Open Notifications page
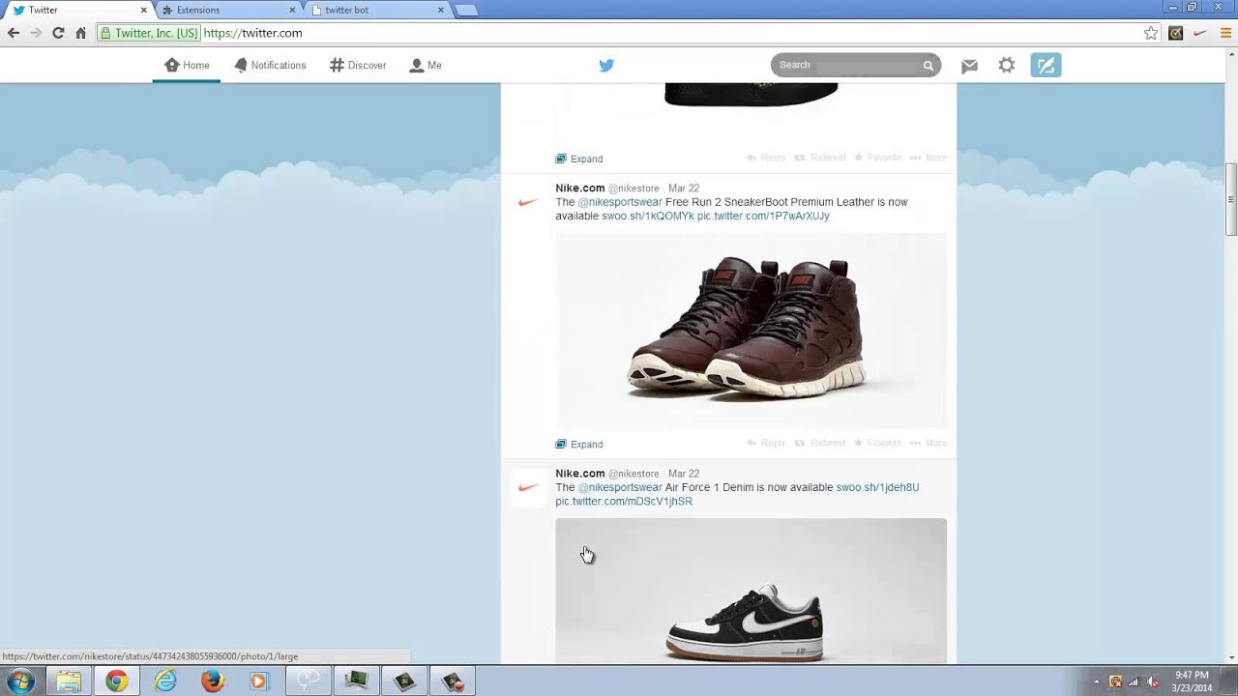Image resolution: width=1238 pixels, height=696 pixels. click(270, 66)
